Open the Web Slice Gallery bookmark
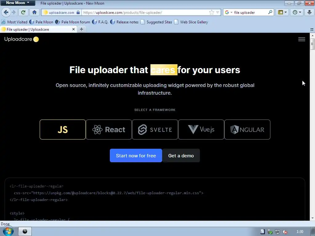The height and width of the screenshot is (236, 315). (191, 22)
